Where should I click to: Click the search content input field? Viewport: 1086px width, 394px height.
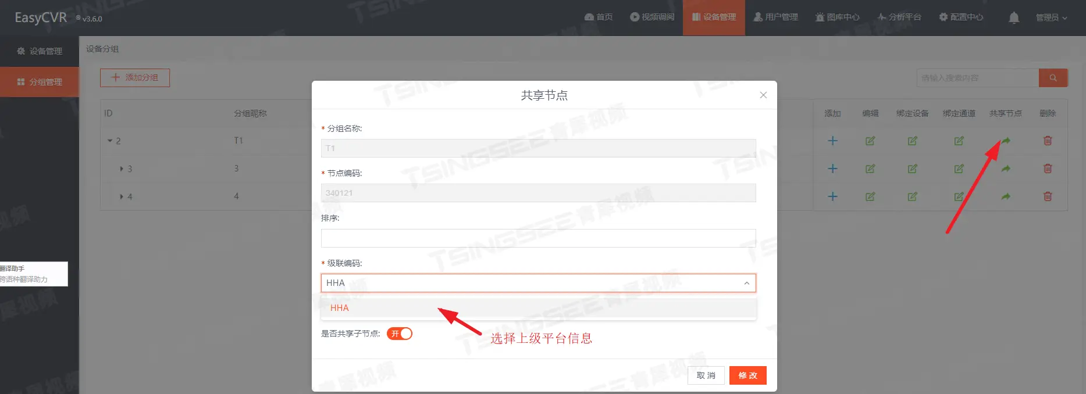(978, 78)
